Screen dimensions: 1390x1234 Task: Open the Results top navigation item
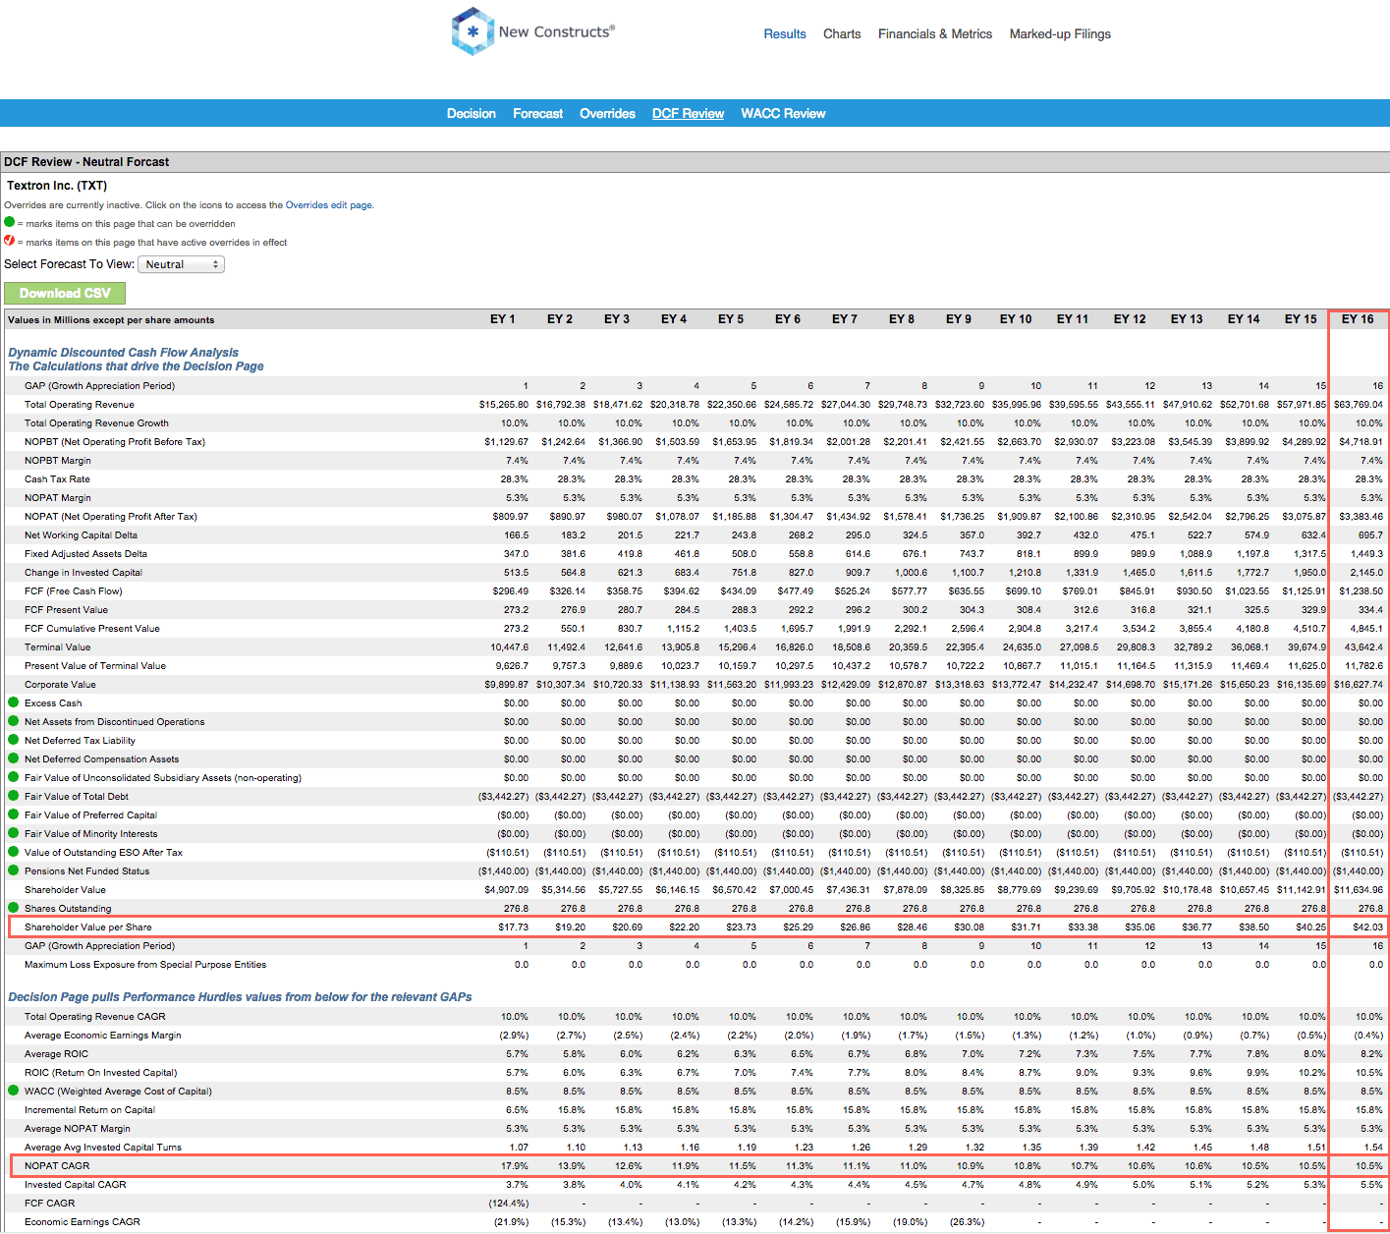pyautogui.click(x=785, y=33)
